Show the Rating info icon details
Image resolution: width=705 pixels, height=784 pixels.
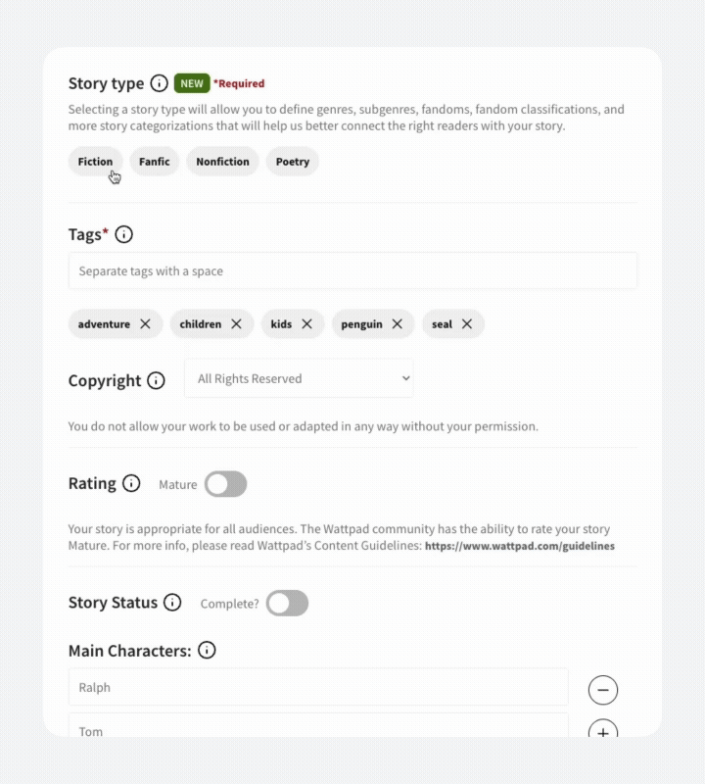pos(131,483)
